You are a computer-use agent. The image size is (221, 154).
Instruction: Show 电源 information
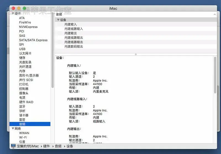tap(22, 98)
